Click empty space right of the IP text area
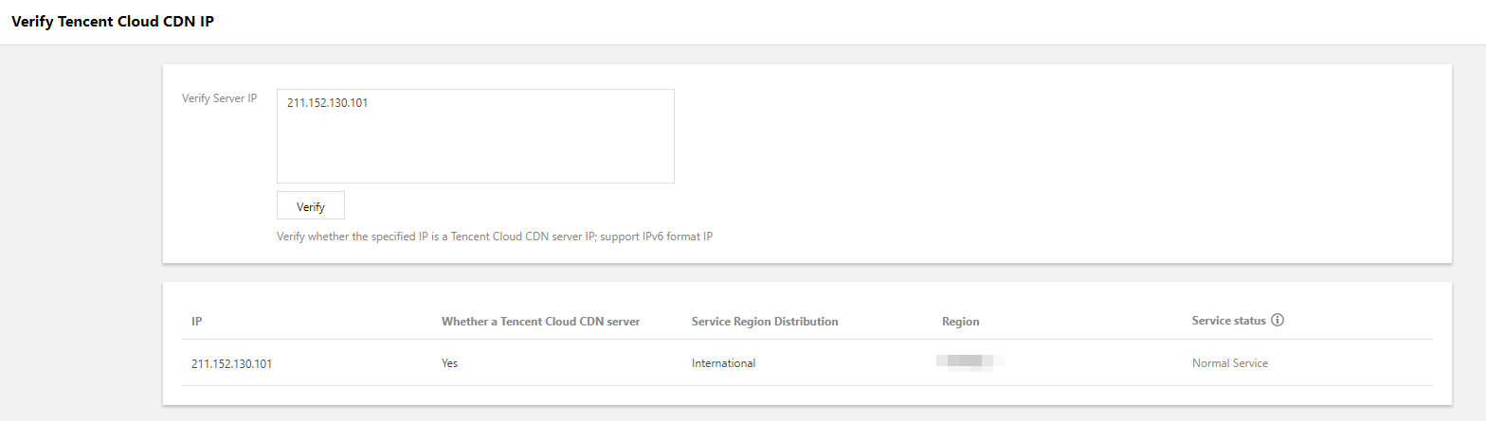This screenshot has height=421, width=1486. point(1042,142)
